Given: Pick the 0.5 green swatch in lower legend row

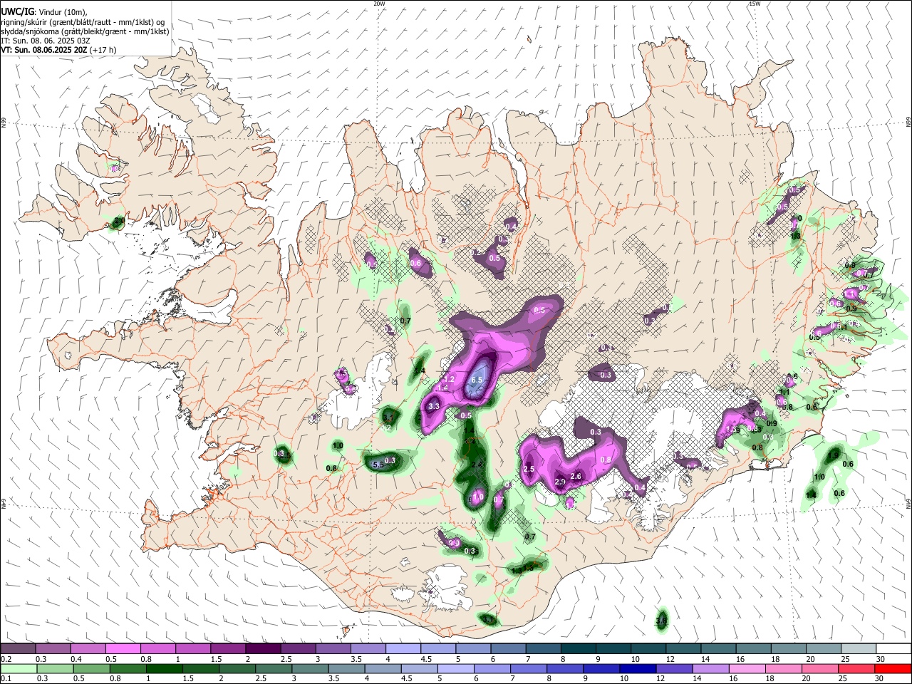Looking at the screenshot, I should [92, 668].
